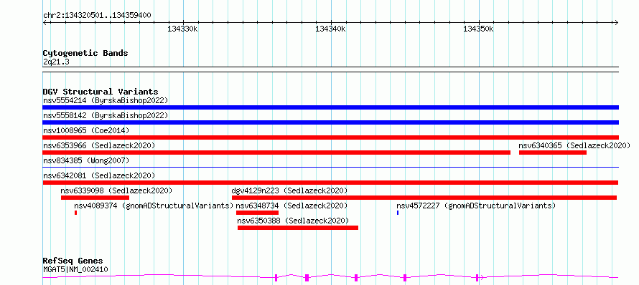Click the left arrowhead of the ruler
639x285 pixels.
(x=45, y=22)
